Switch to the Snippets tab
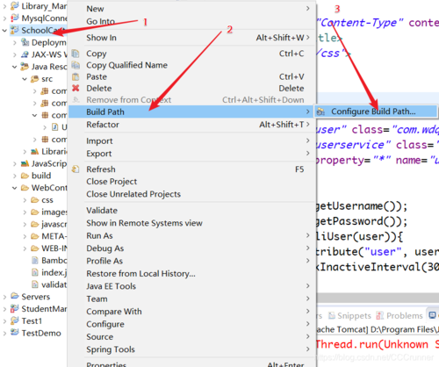The image size is (439, 367). pyautogui.click(x=349, y=315)
